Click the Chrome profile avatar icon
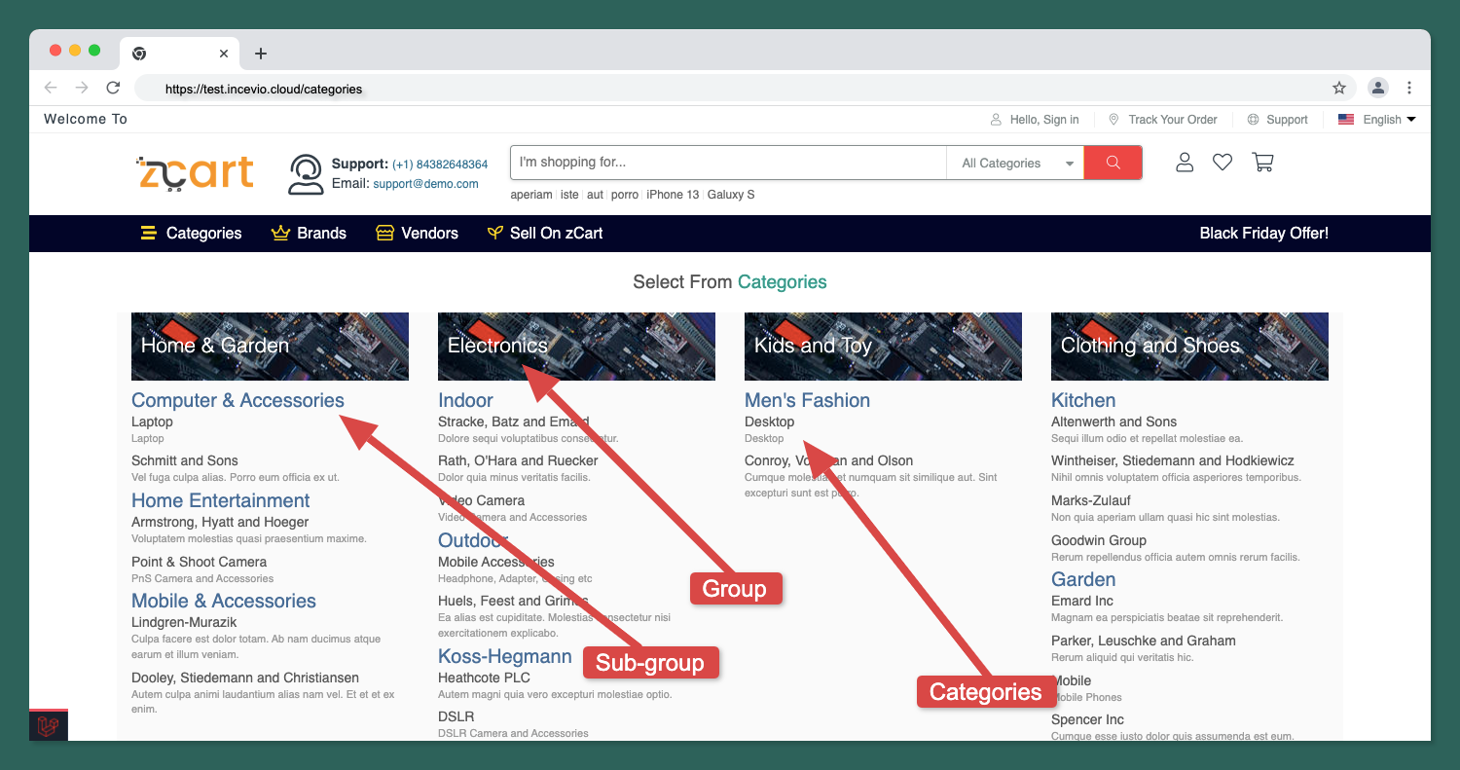This screenshot has height=770, width=1460. 1378,88
